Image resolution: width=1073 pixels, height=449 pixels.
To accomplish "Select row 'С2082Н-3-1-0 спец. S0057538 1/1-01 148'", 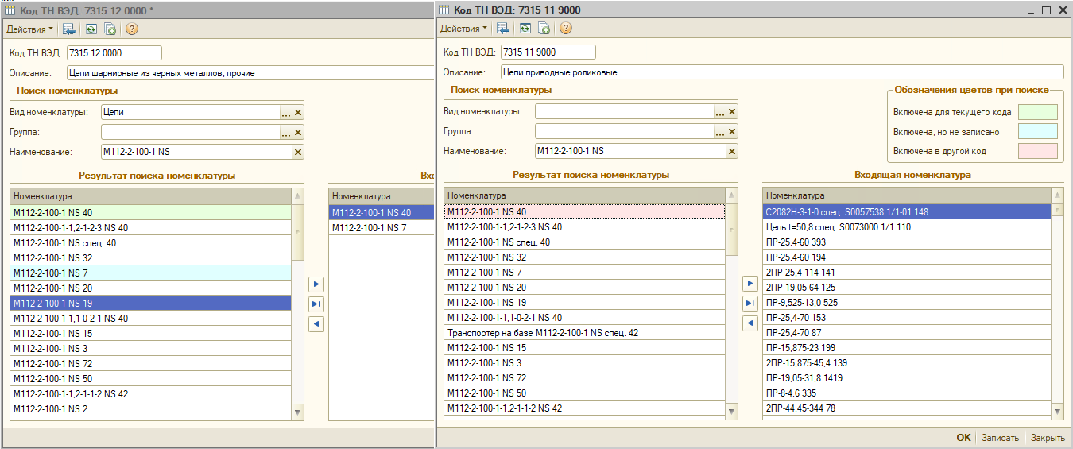I will coord(907,212).
